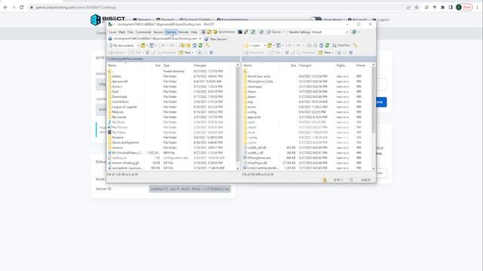
Task: Select League of Legends folder
Action: [125, 107]
